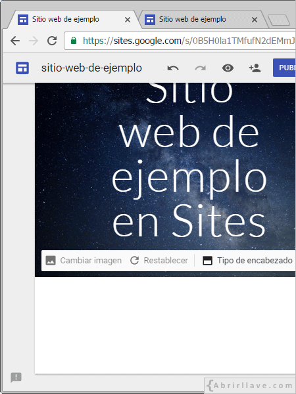Click the browser forward arrow

(x=34, y=41)
